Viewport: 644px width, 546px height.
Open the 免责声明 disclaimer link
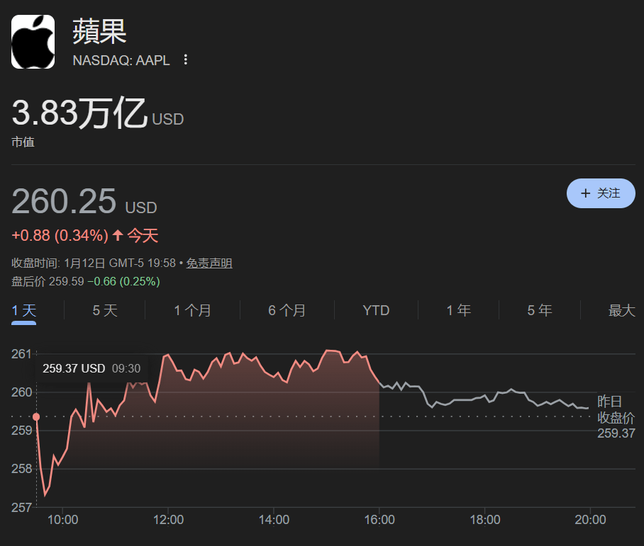(209, 263)
